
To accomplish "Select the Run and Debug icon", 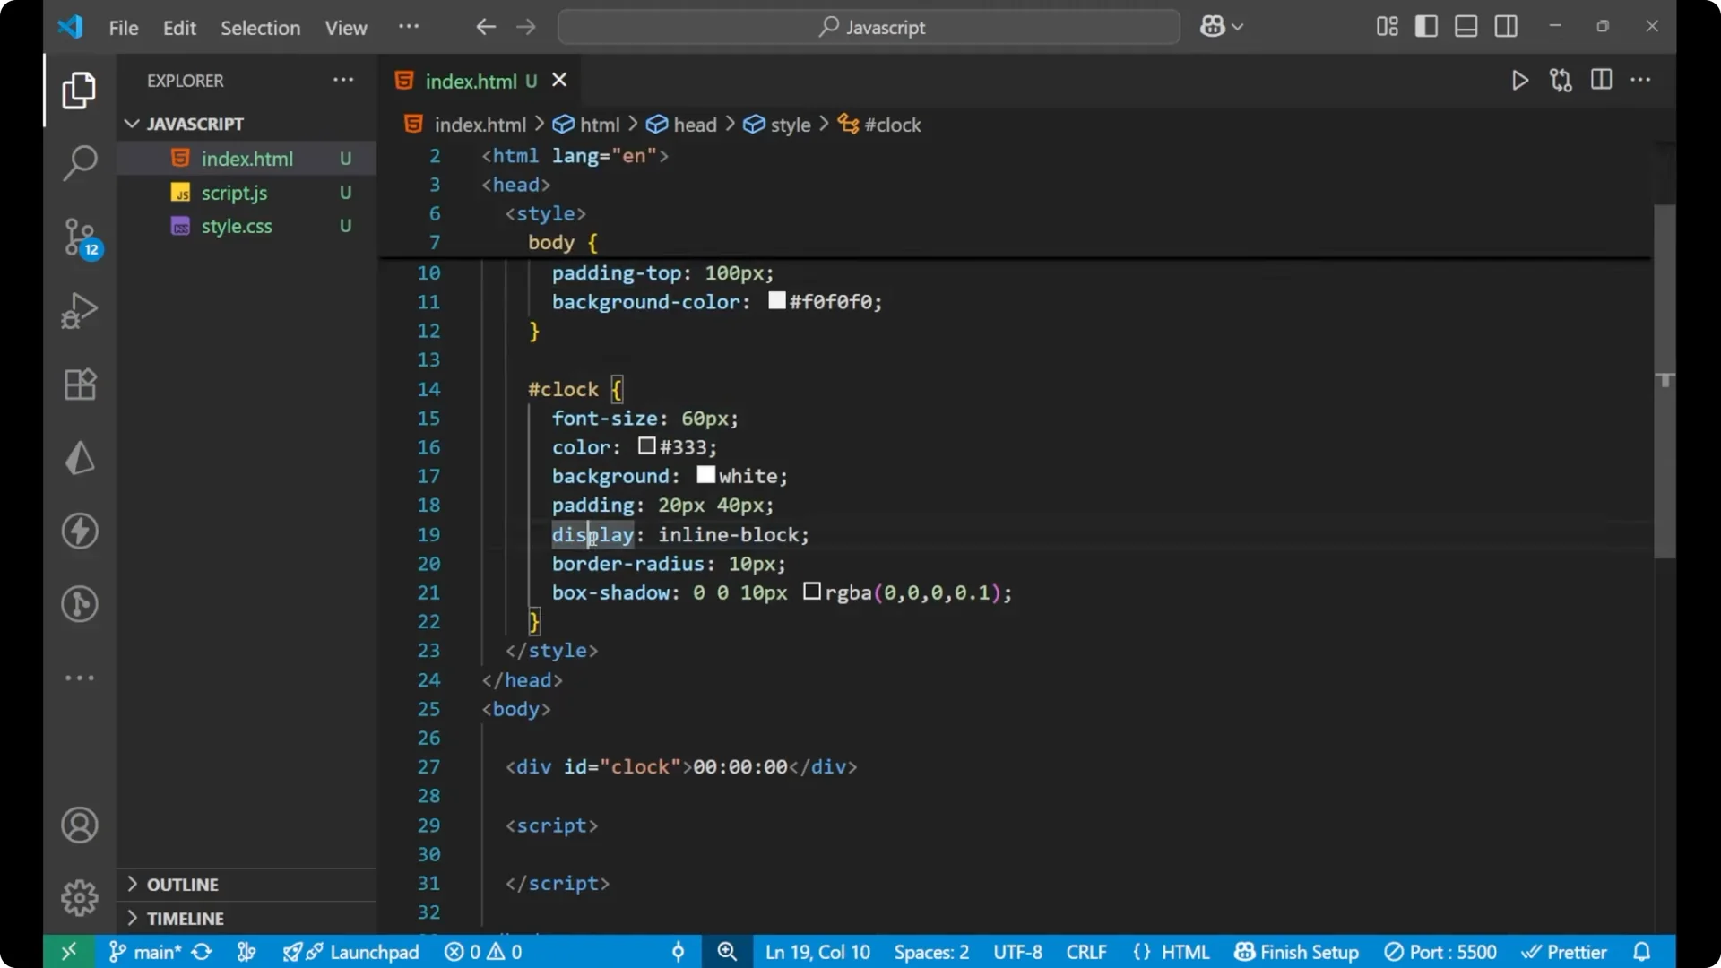I will [x=80, y=310].
